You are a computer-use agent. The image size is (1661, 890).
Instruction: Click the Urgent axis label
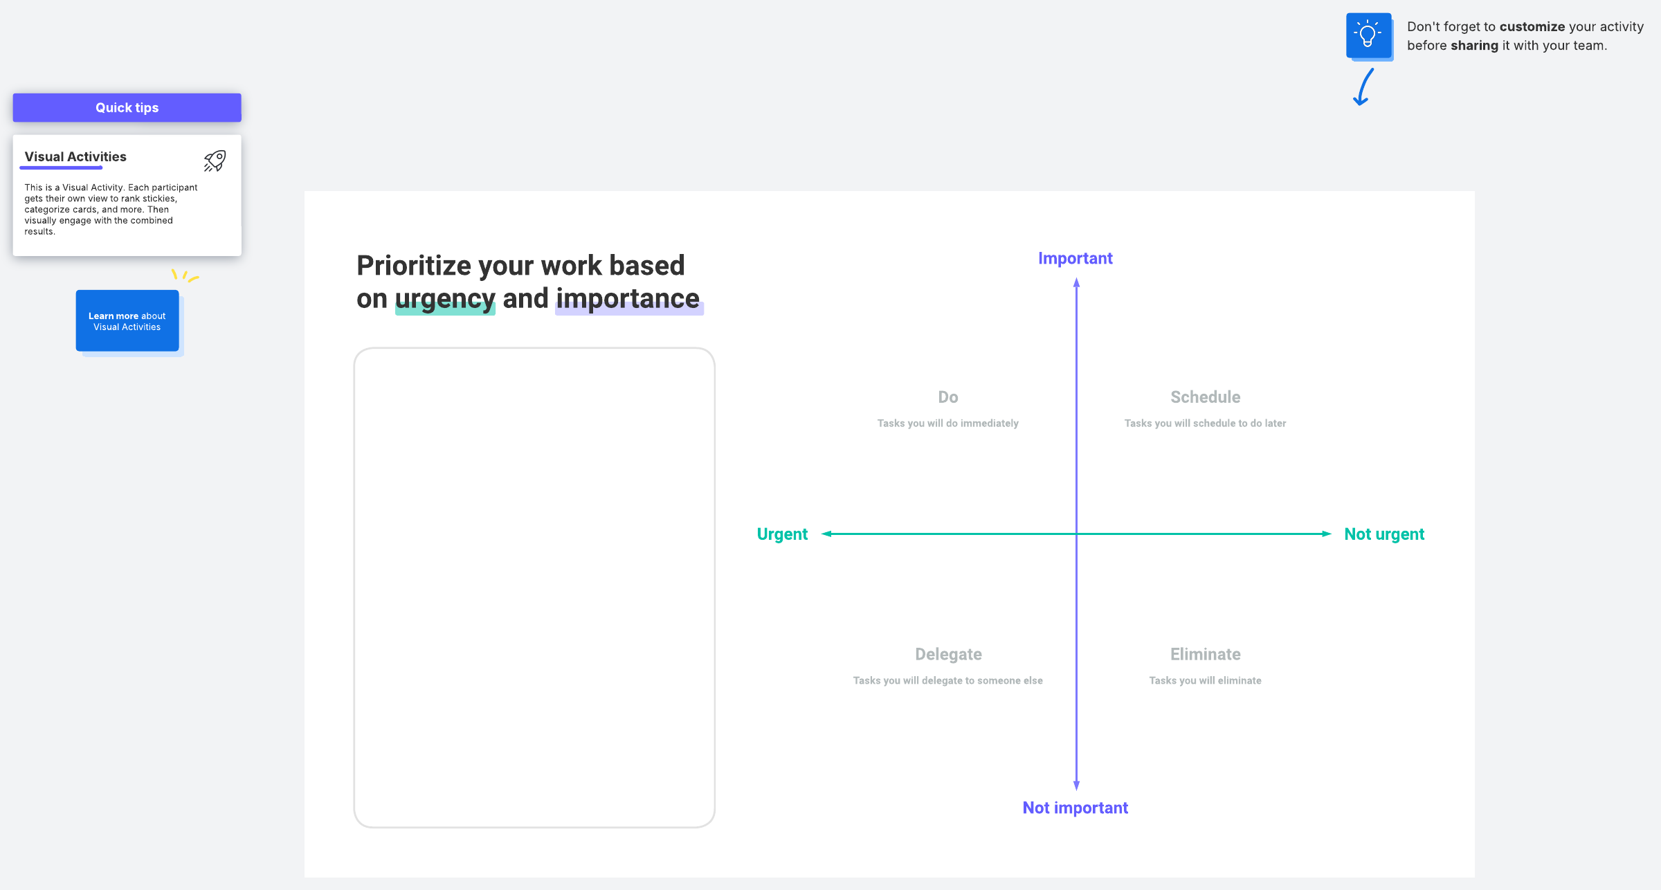coord(782,534)
